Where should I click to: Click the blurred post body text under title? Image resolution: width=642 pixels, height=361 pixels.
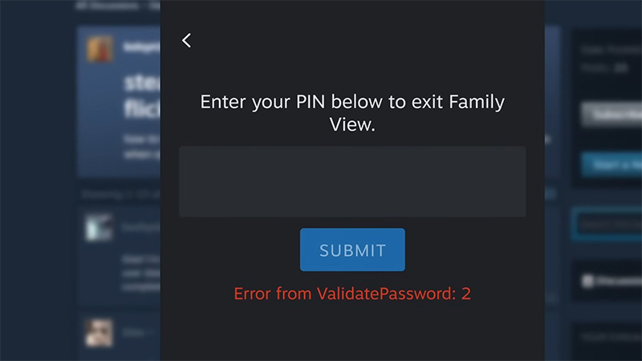tap(141, 144)
